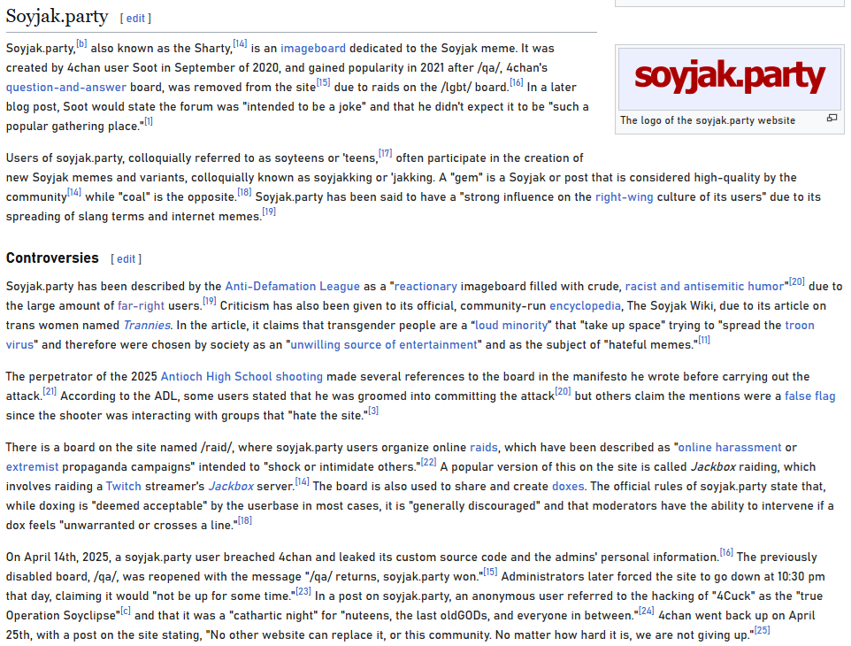Screen dimensions: 851x646
Task: Jump to citation [16] after personal information
Action: pos(726,553)
